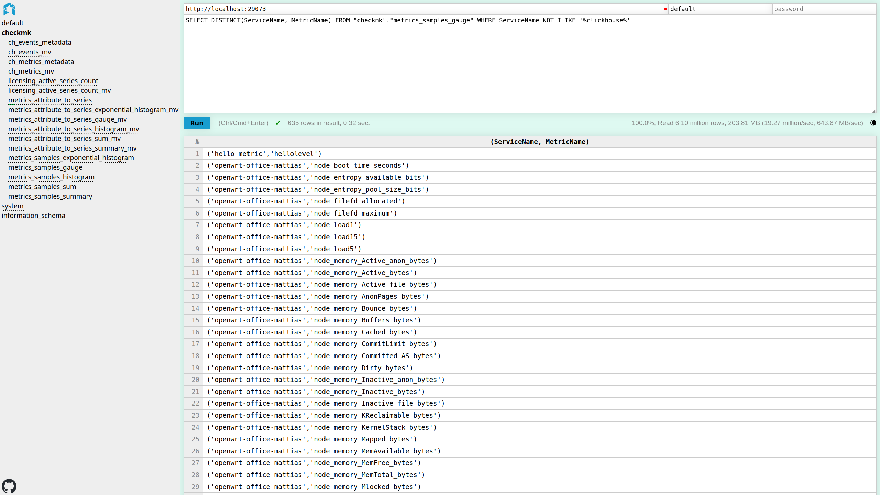Expand the information_schema database

pyautogui.click(x=33, y=216)
